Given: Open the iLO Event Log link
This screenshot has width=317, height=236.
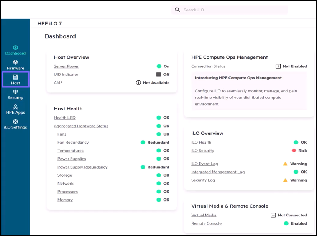Looking at the screenshot, I should tap(204, 164).
